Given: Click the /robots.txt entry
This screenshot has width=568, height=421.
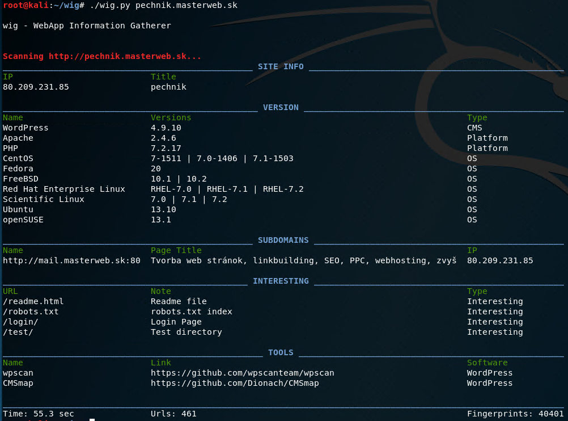Looking at the screenshot, I should 31,311.
